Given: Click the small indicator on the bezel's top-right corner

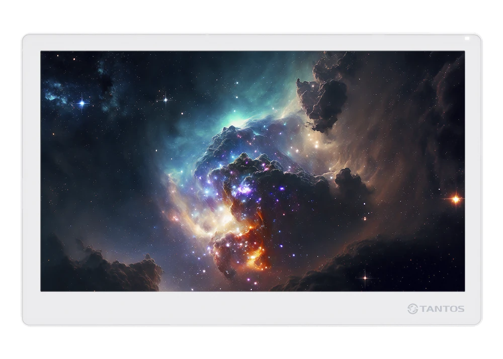Looking at the screenshot, I should (467, 38).
